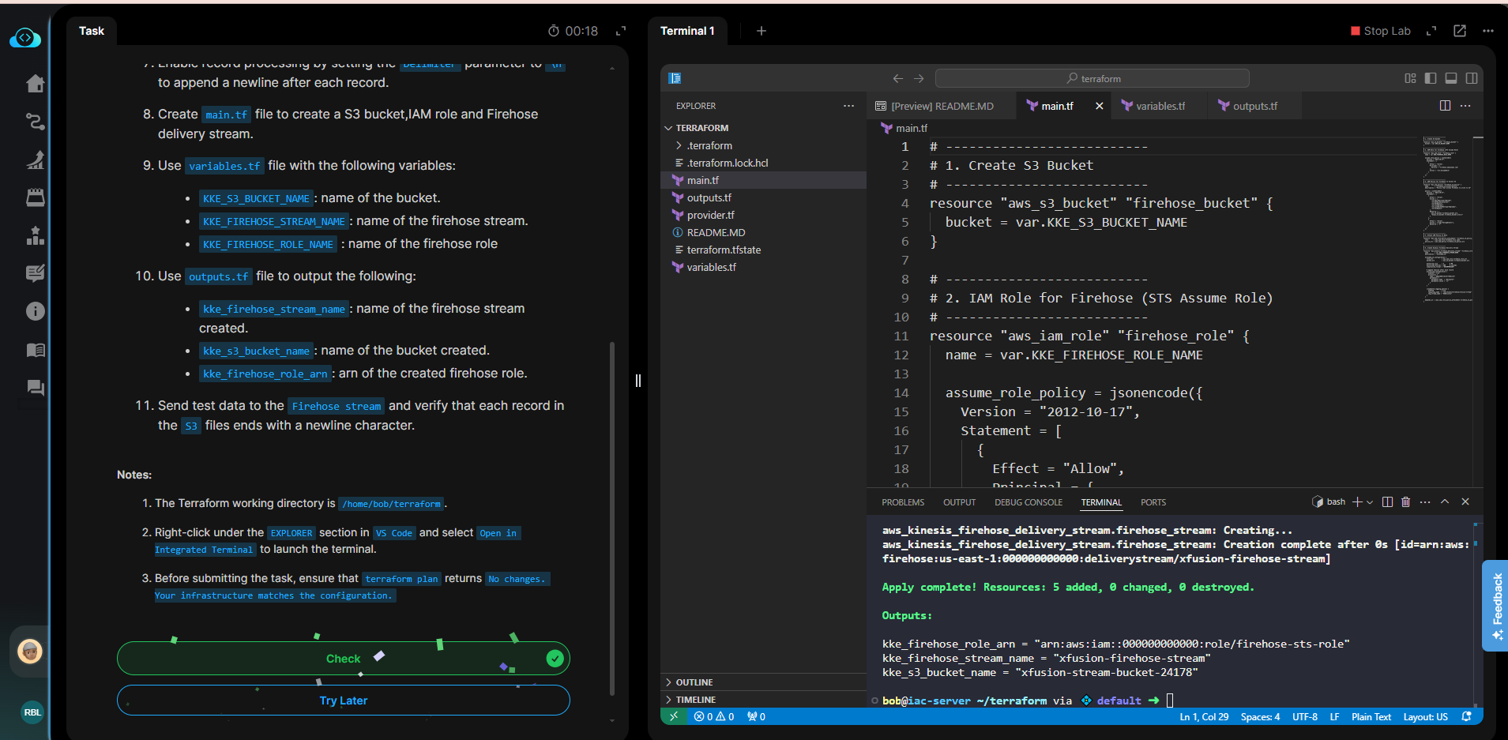Split the terminal pane
The width and height of the screenshot is (1508, 740).
pyautogui.click(x=1387, y=502)
